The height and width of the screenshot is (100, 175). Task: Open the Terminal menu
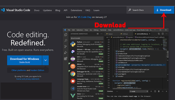click(x=103, y=30)
